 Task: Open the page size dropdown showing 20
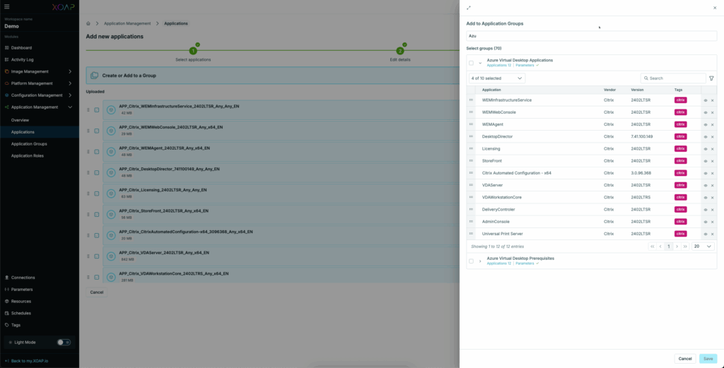703,247
